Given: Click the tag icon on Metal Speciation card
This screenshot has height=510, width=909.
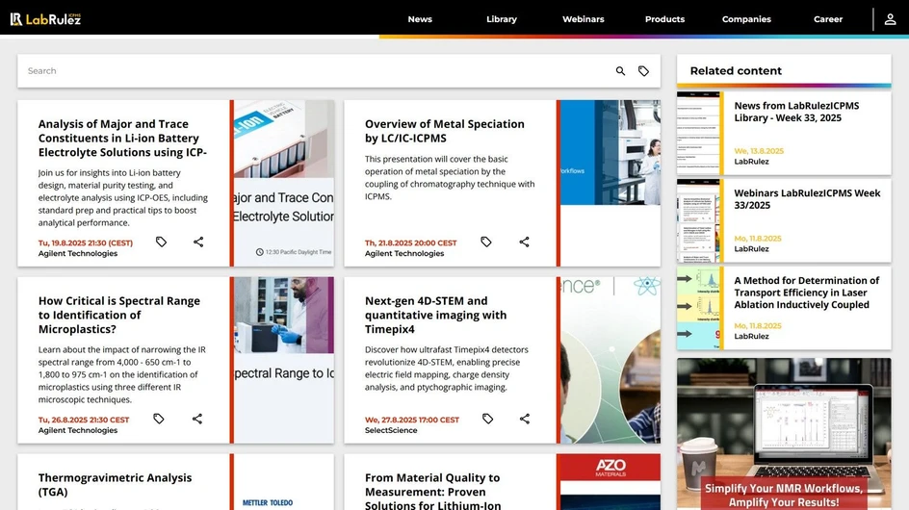Looking at the screenshot, I should pyautogui.click(x=486, y=242).
